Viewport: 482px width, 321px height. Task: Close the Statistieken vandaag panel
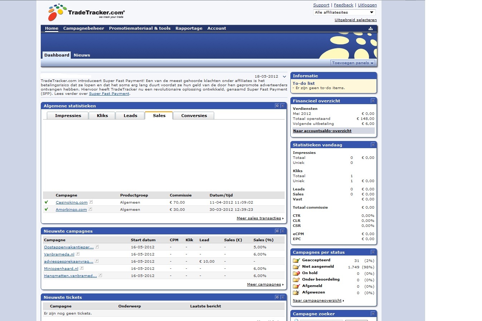(373, 145)
